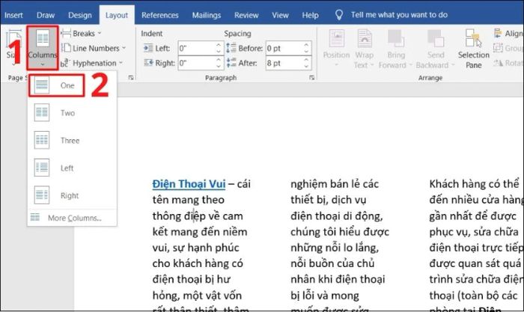Open the Điện Thoại Vui hyperlink

tap(189, 184)
